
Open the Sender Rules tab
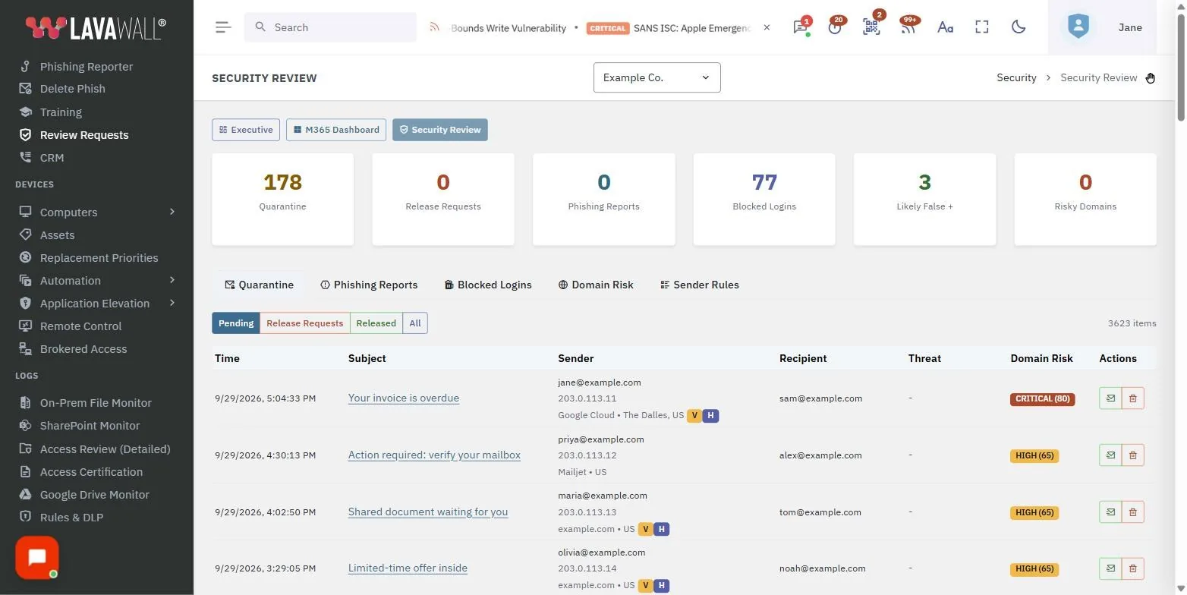pyautogui.click(x=700, y=285)
